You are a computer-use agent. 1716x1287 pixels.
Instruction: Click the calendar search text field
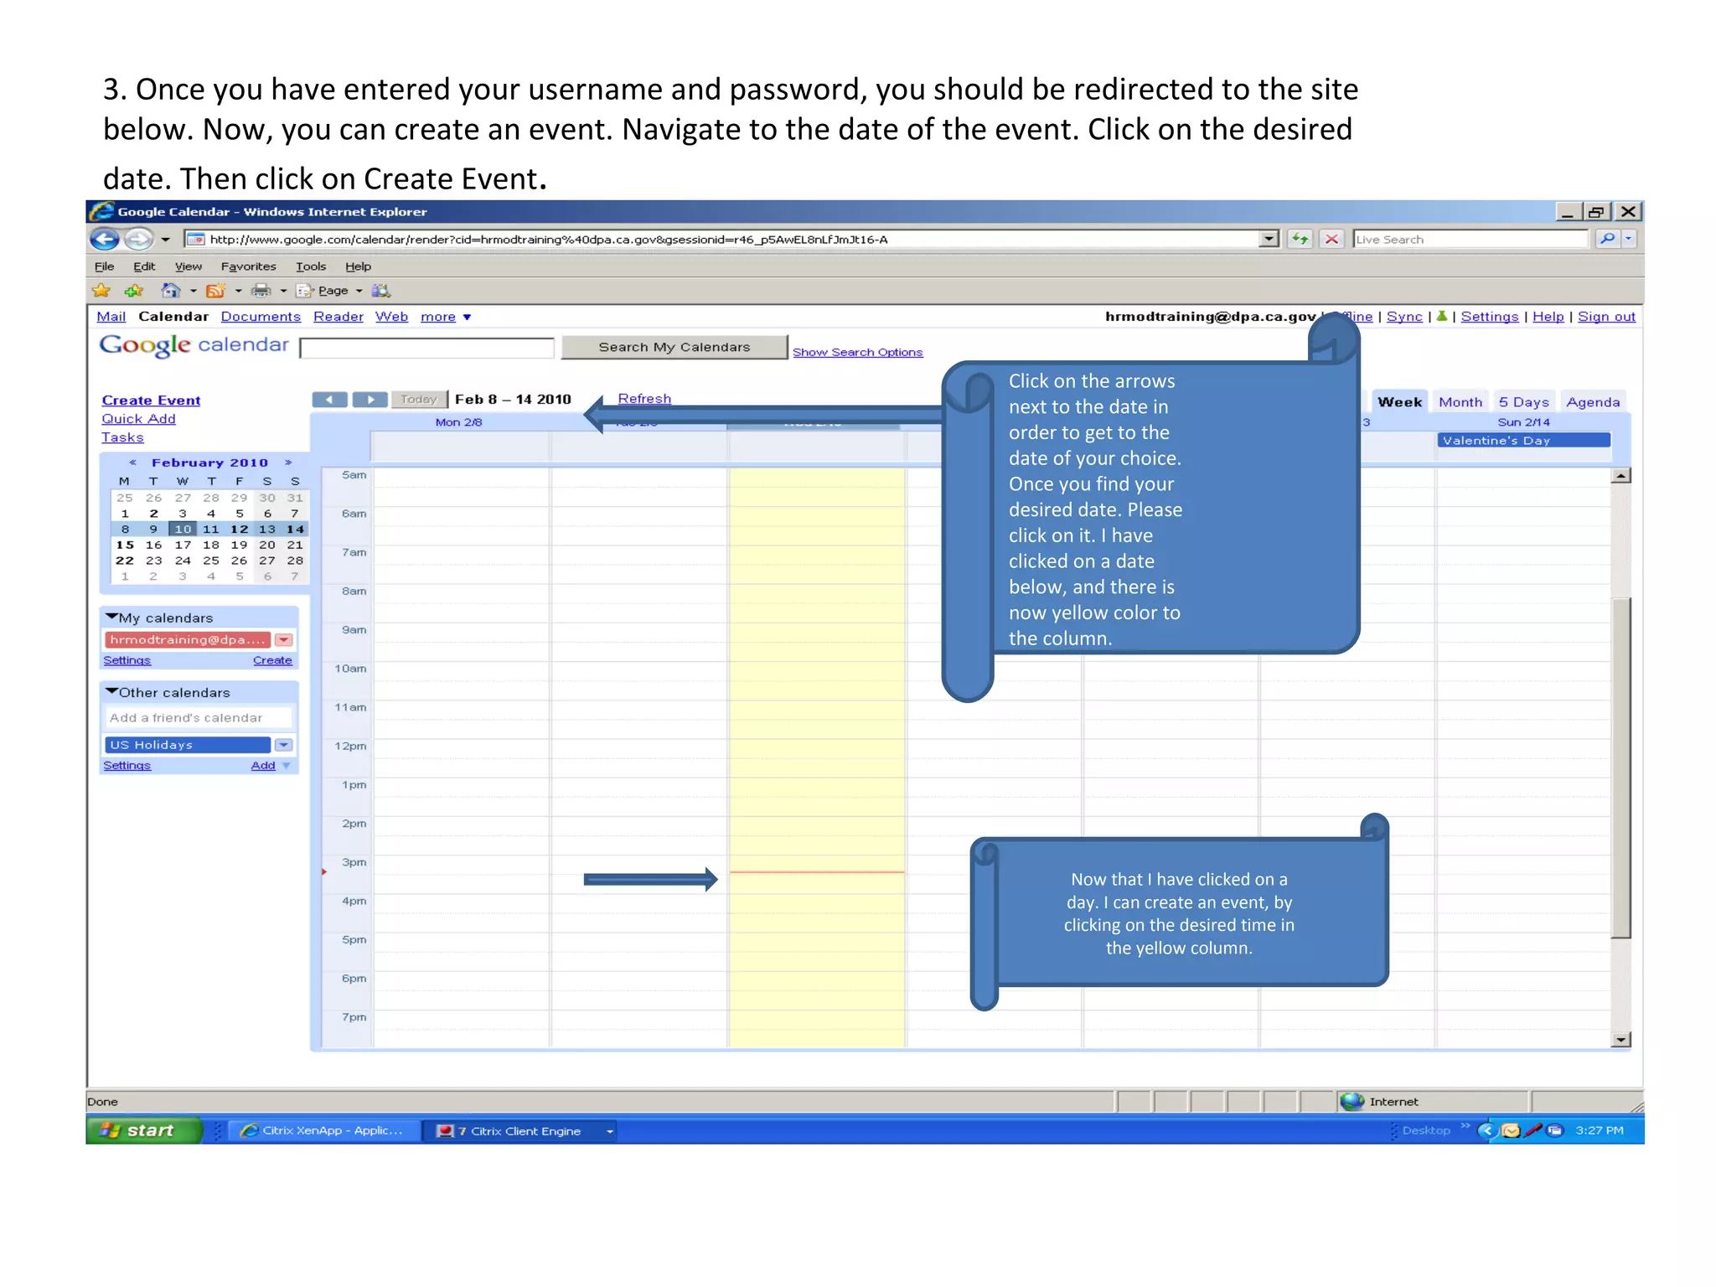pyautogui.click(x=426, y=349)
